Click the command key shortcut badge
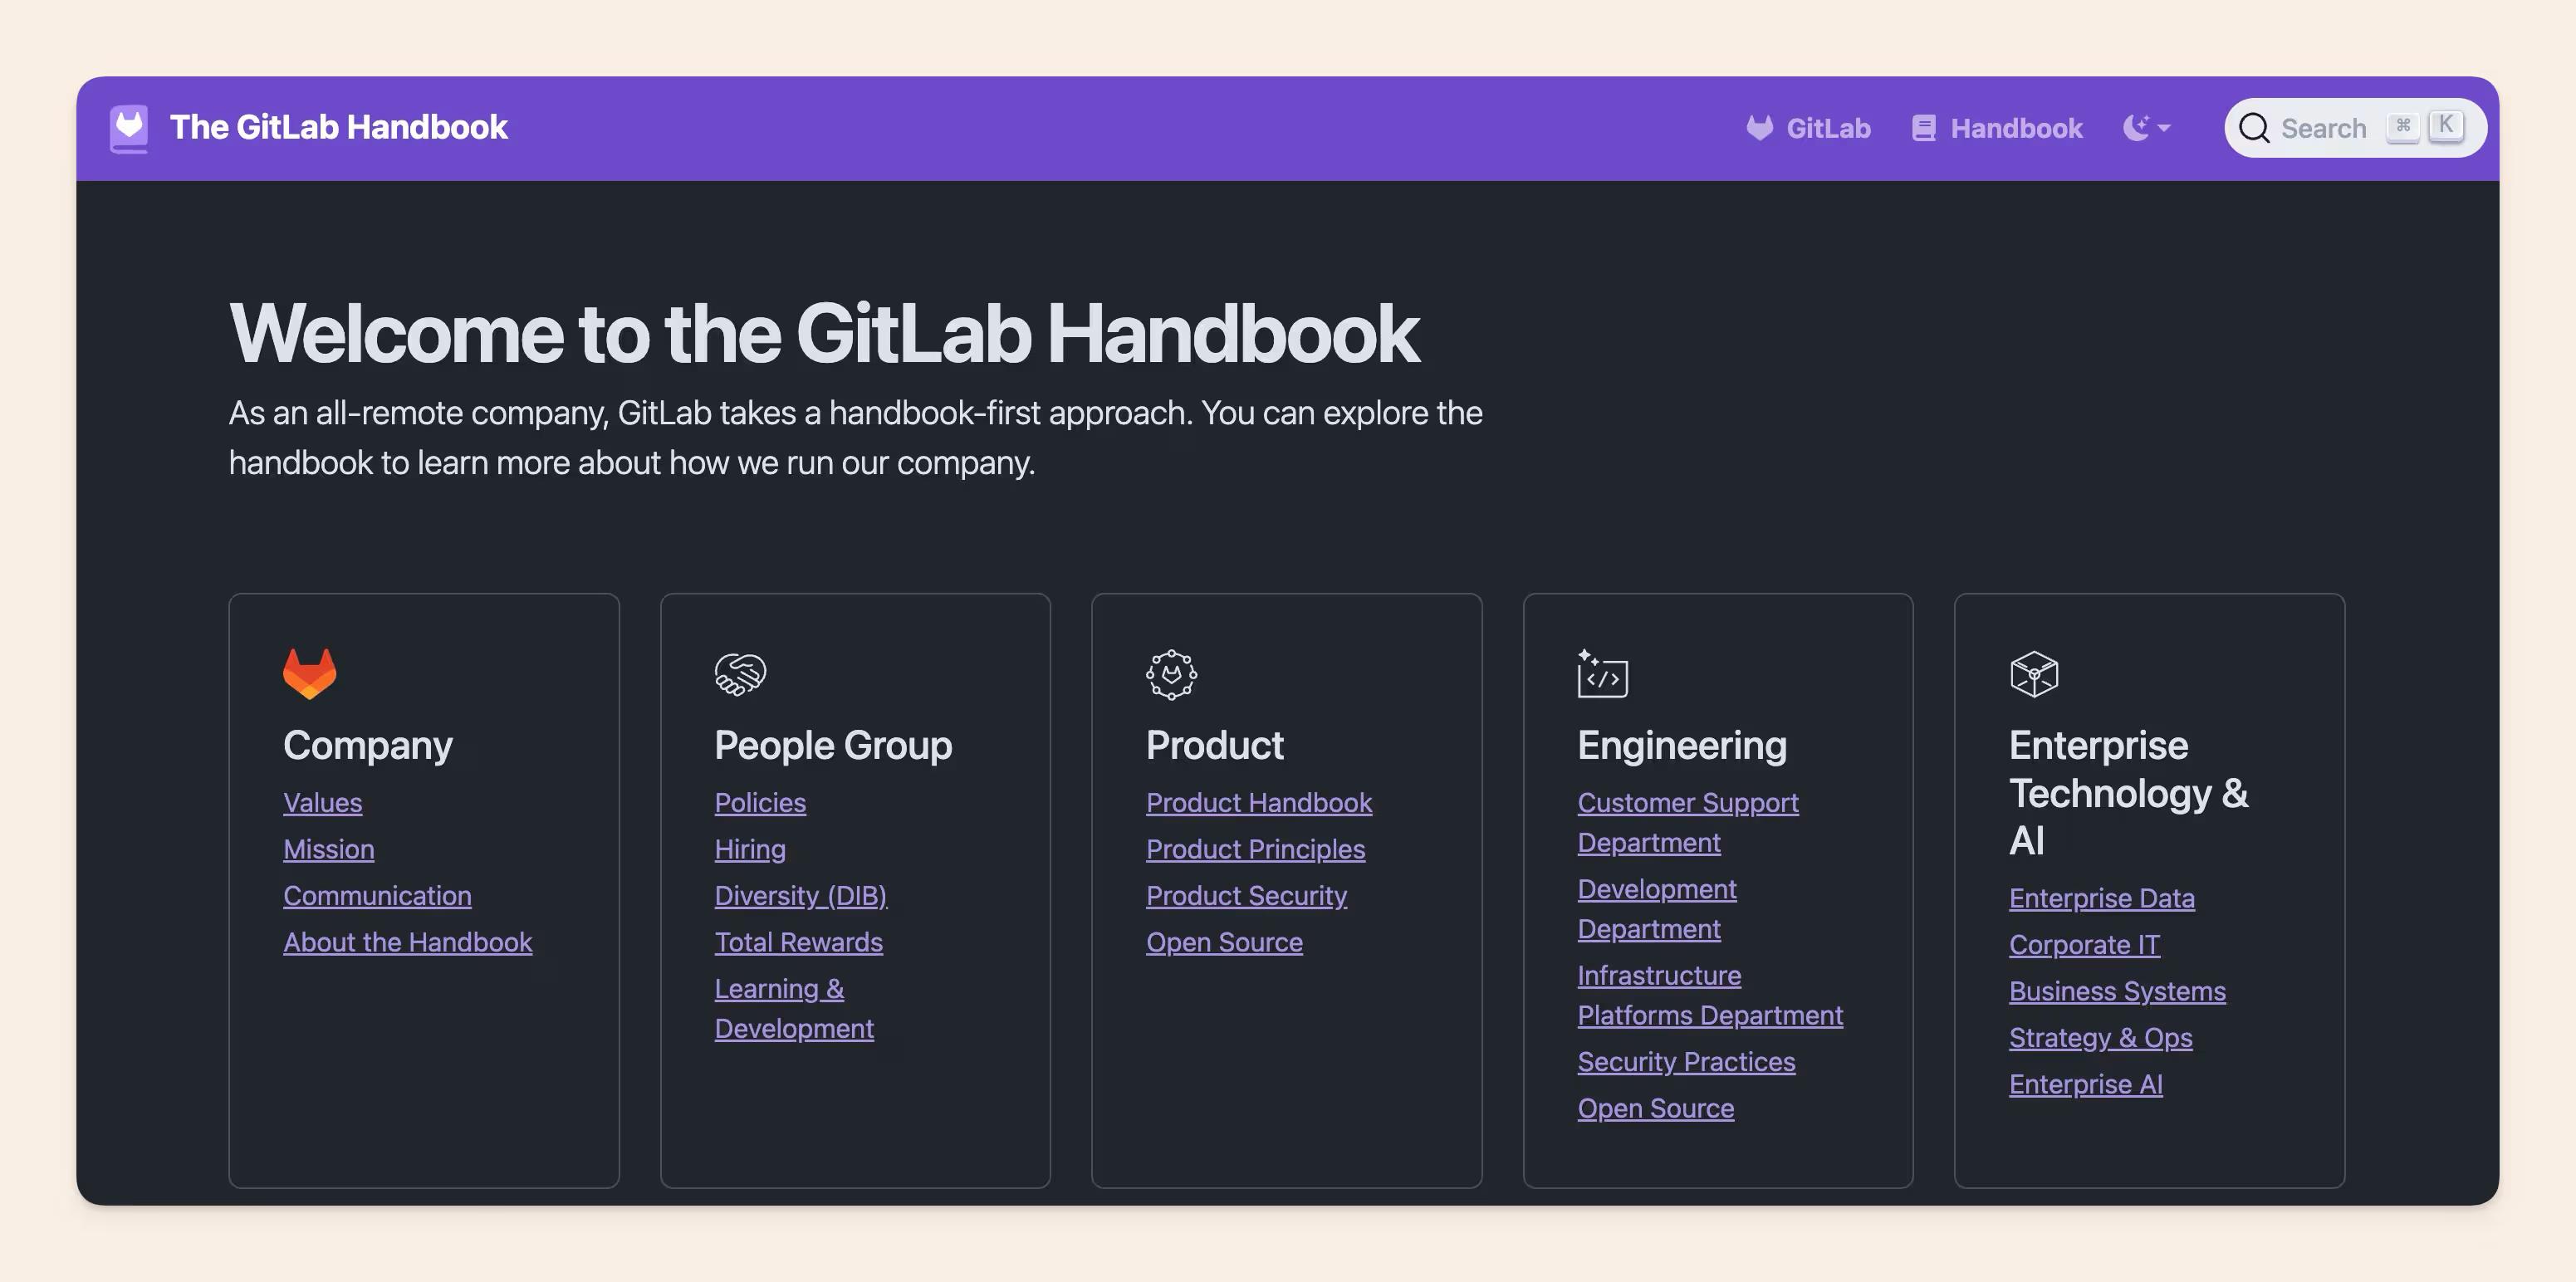Viewport: 2576px width, 1282px height. [x=2403, y=126]
